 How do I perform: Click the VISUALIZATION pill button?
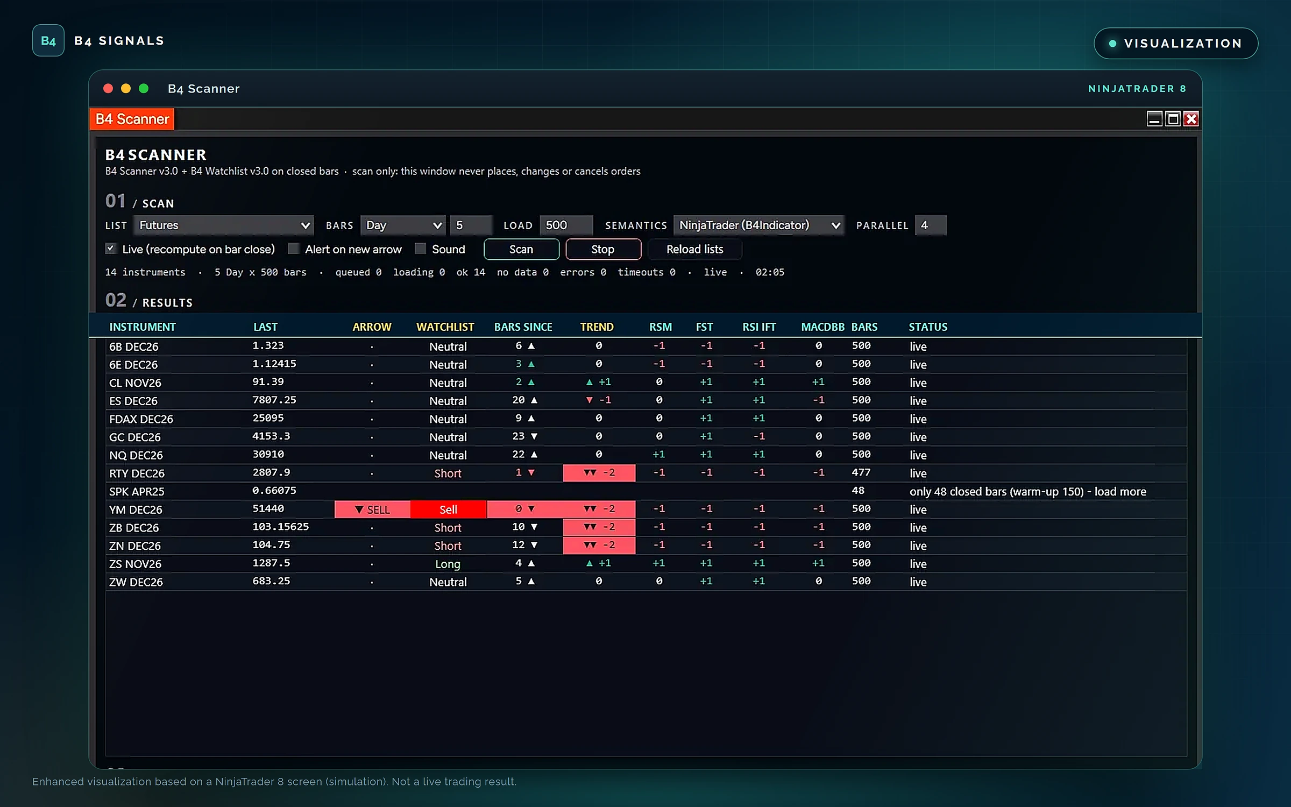tap(1175, 44)
